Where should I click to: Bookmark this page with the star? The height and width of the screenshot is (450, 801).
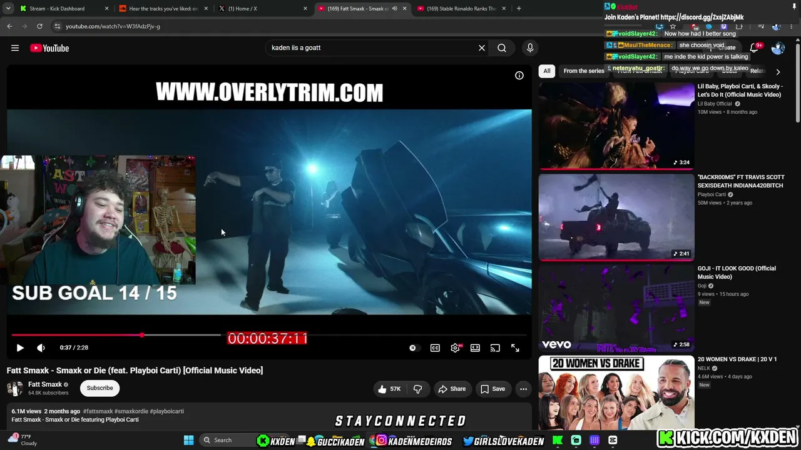[x=673, y=26]
